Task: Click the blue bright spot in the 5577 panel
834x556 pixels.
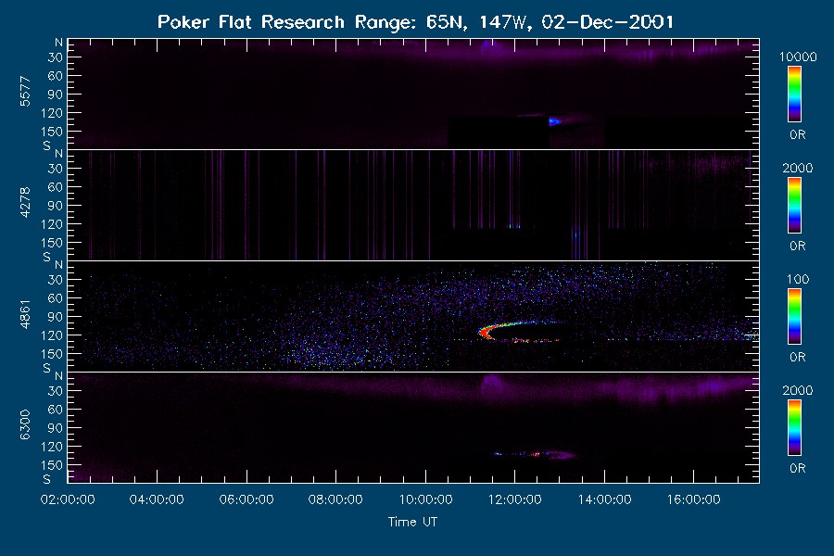Action: [554, 121]
